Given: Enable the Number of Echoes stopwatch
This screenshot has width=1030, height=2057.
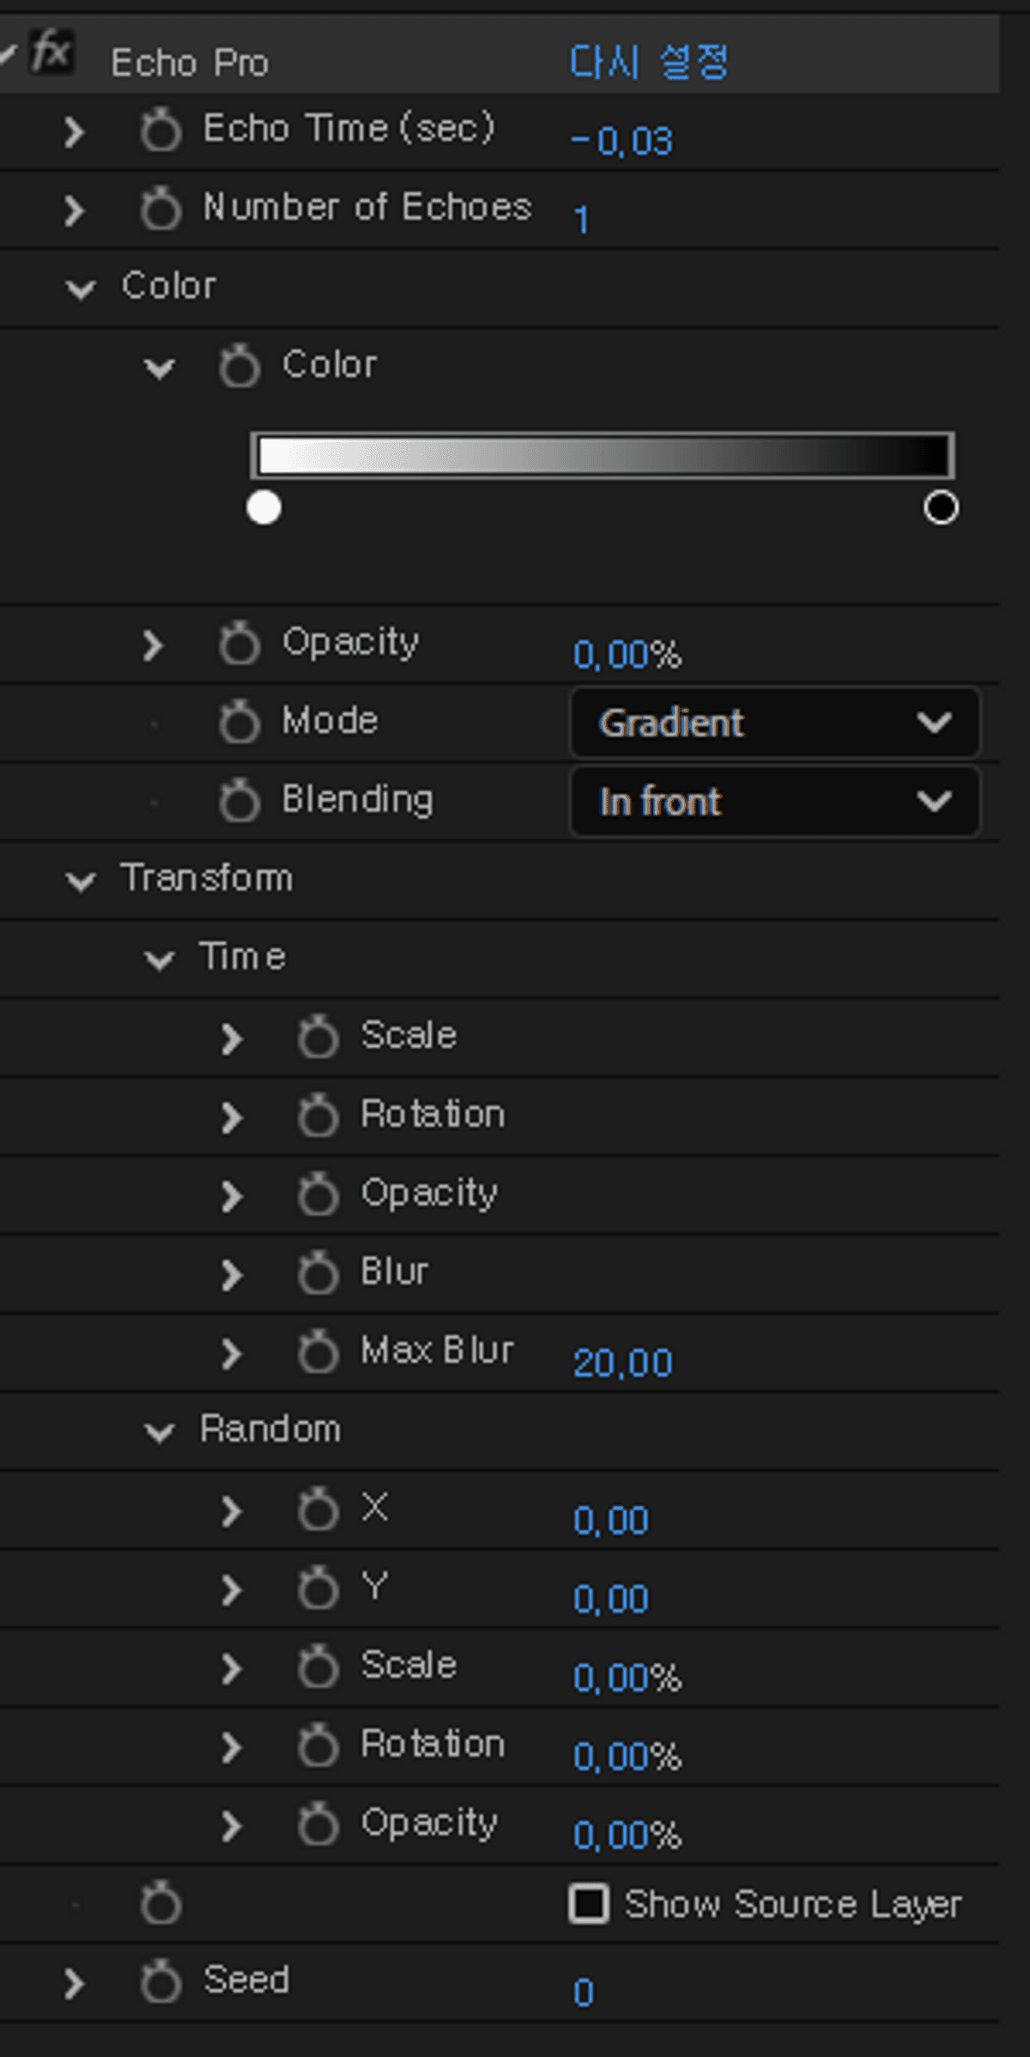Looking at the screenshot, I should 161,210.
